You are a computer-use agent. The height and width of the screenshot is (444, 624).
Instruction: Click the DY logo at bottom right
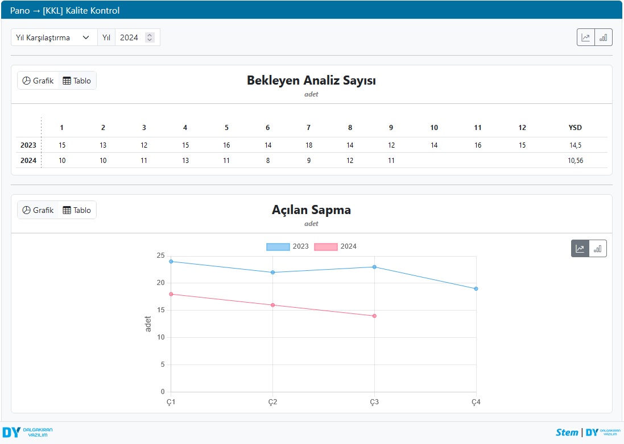(x=602, y=432)
